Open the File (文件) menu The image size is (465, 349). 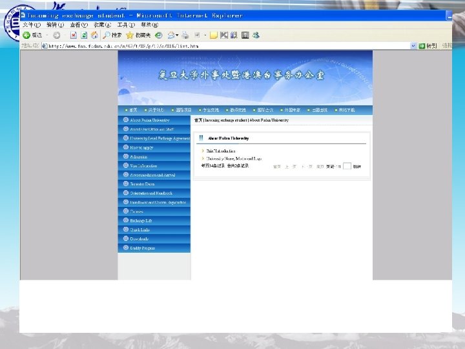click(32, 25)
